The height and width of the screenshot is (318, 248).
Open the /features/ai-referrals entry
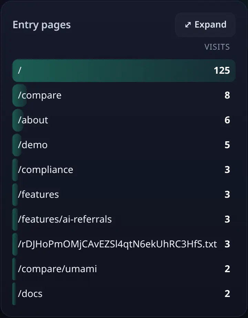pyautogui.click(x=124, y=219)
